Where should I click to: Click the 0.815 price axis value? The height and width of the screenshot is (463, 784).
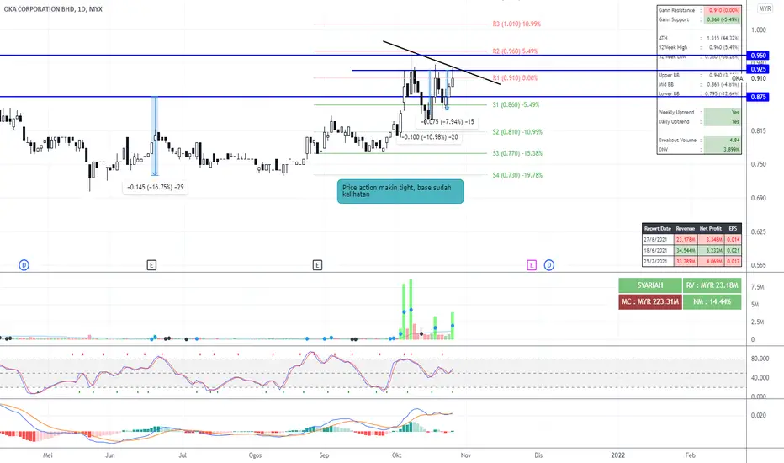point(759,131)
